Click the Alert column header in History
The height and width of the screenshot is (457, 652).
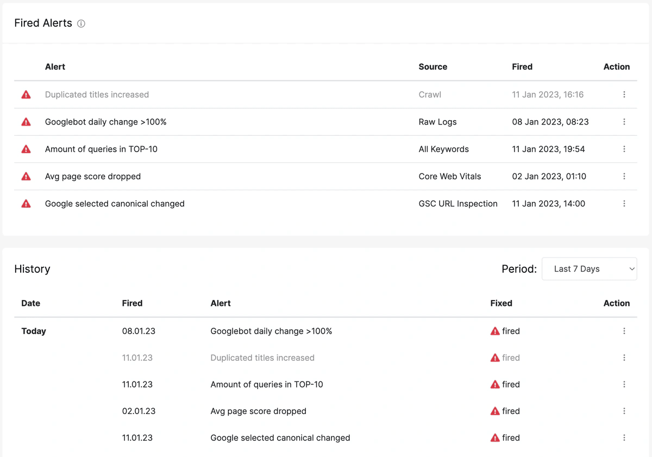221,303
